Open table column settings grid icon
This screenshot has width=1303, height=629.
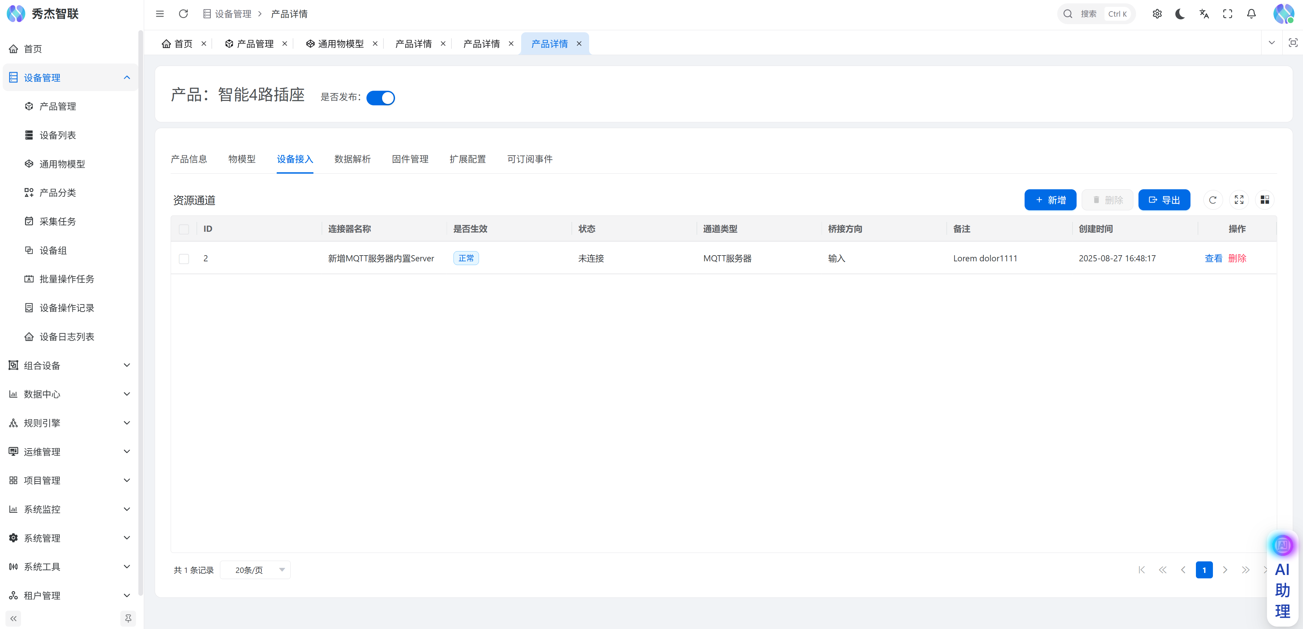[x=1265, y=200]
